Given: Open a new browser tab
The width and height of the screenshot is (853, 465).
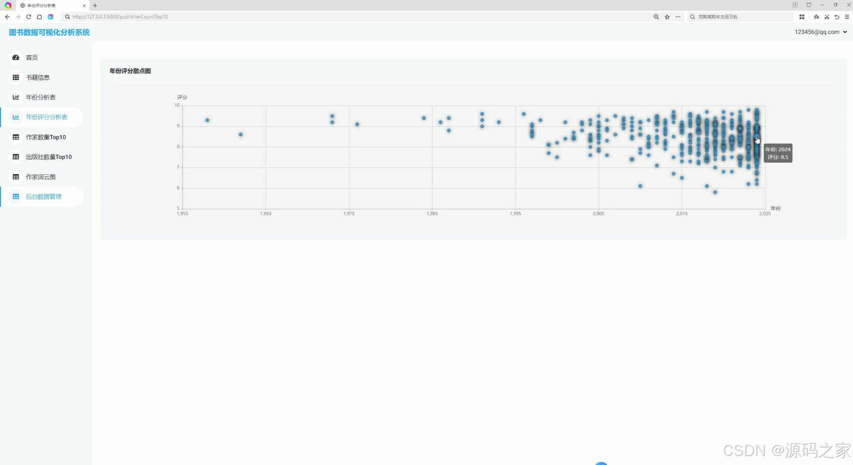Looking at the screenshot, I should coord(95,6).
